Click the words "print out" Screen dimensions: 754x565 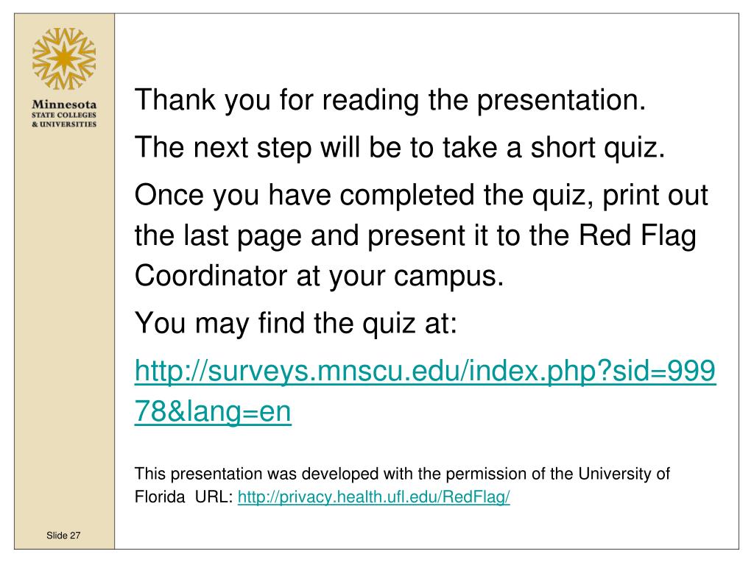[x=655, y=196]
